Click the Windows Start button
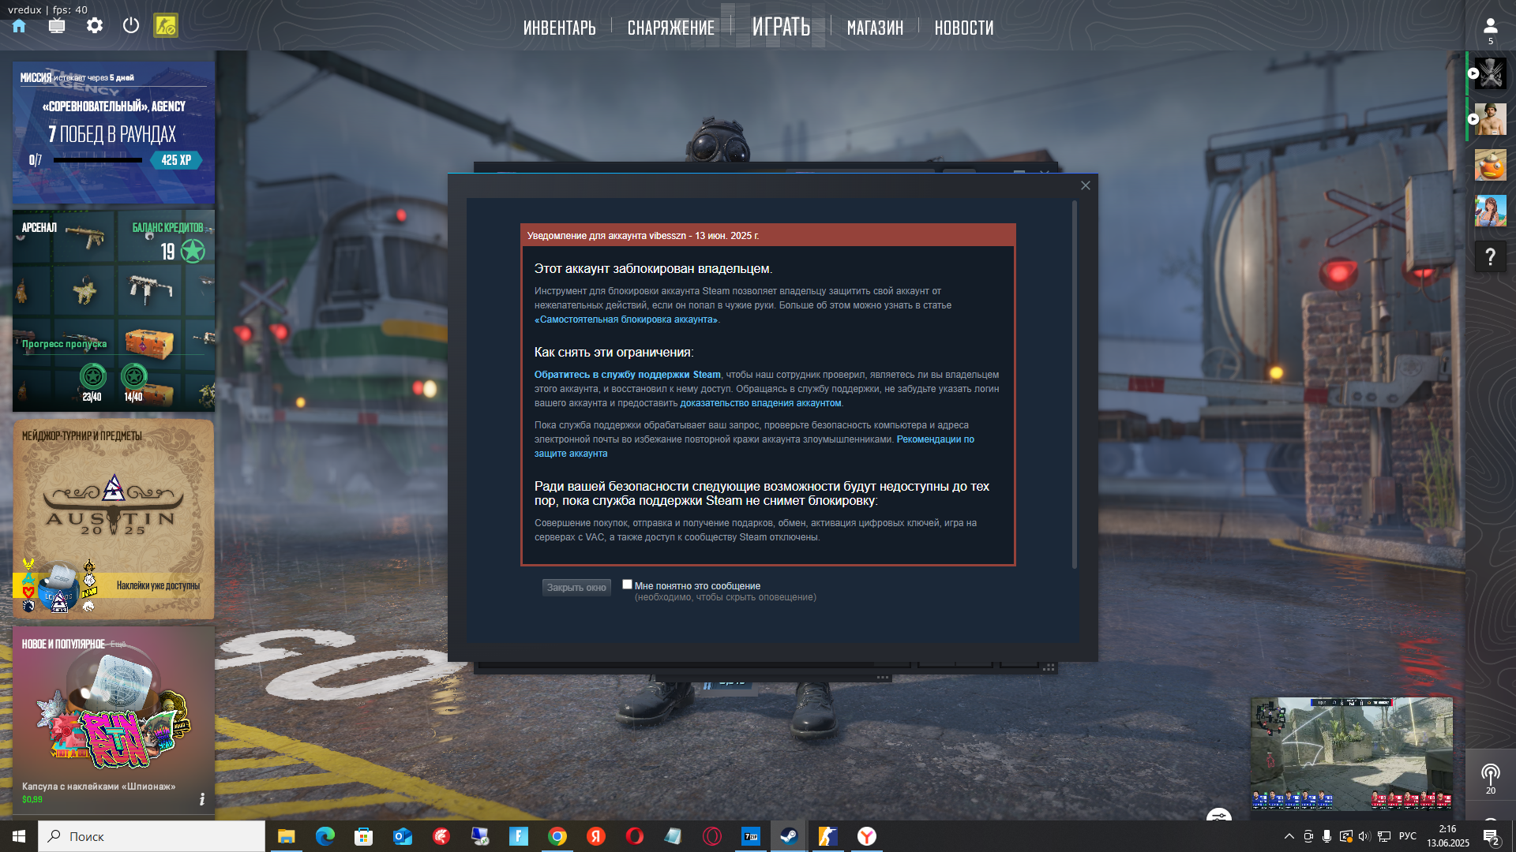This screenshot has width=1516, height=852. point(19,836)
